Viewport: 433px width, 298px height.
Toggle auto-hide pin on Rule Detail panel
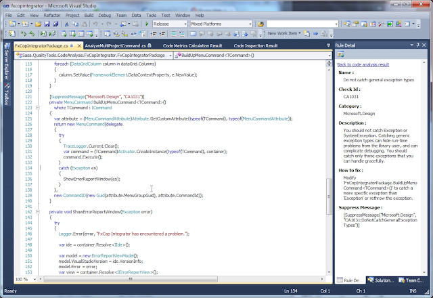click(418, 45)
